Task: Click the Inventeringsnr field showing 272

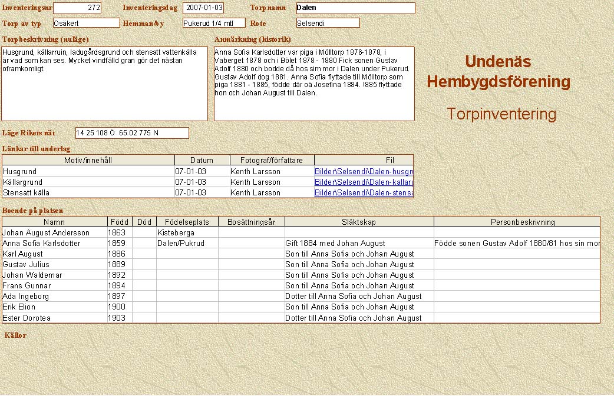Action: pyautogui.click(x=77, y=8)
